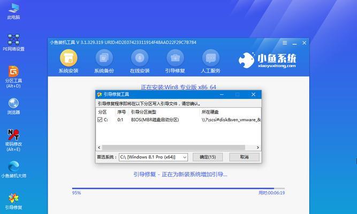
Task: Click the xiaoyuxitong.com text
Action: (277, 66)
